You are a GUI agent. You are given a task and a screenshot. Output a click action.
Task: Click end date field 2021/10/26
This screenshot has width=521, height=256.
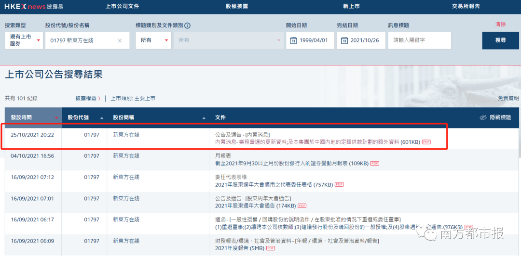tap(361, 40)
